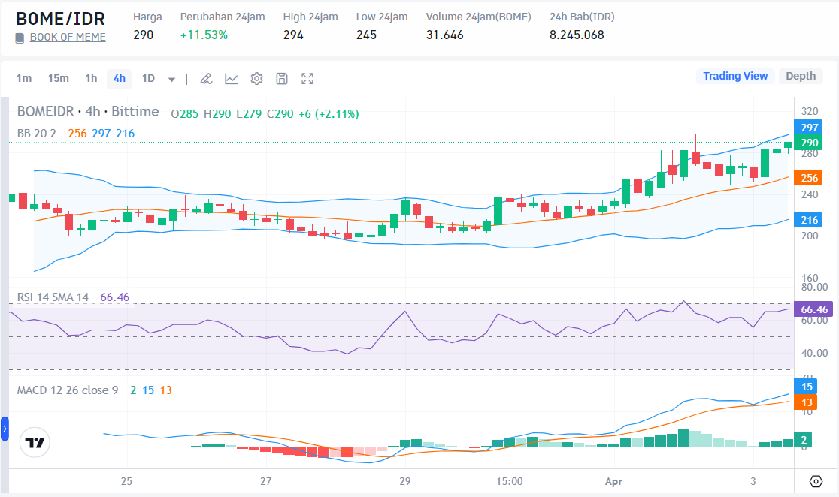Click the green 290 current price tag
Image resolution: width=839 pixels, height=497 pixels.
[x=808, y=143]
